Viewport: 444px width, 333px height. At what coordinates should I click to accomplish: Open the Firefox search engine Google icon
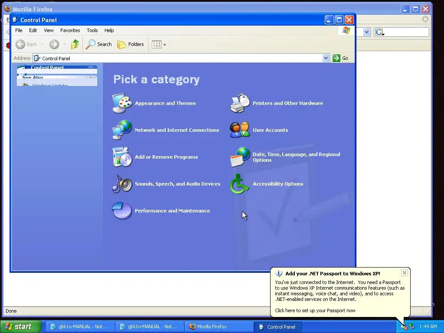(x=379, y=32)
